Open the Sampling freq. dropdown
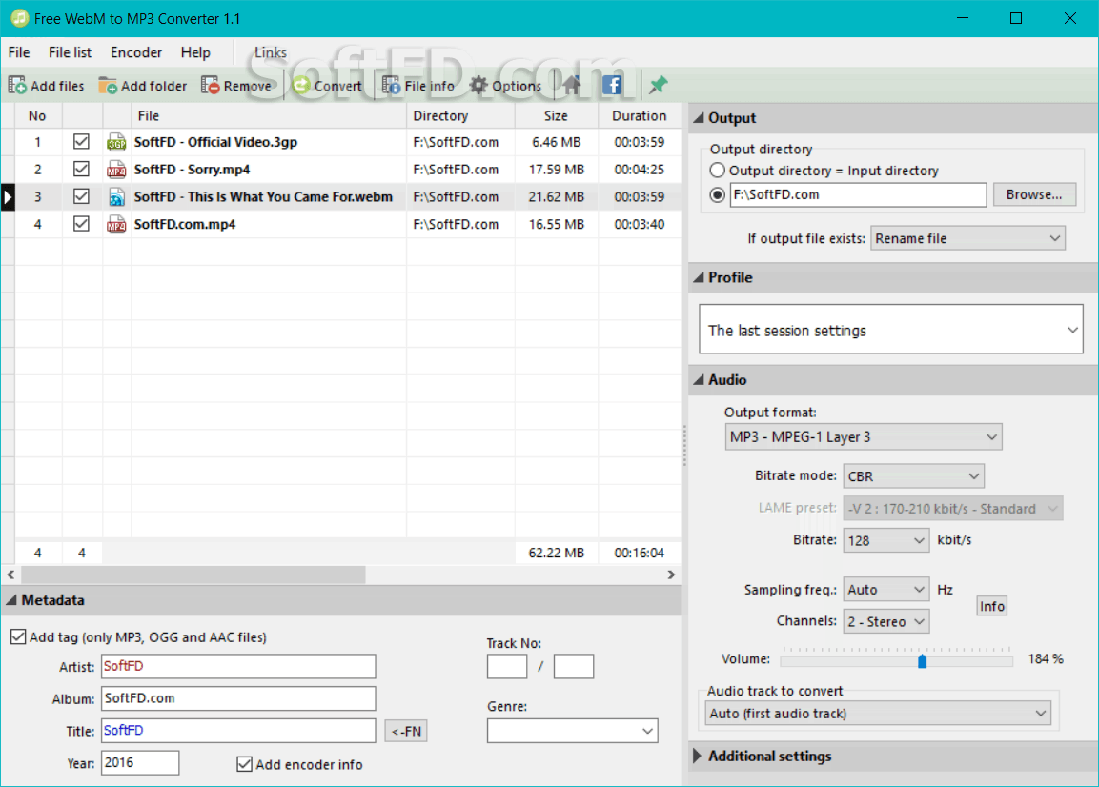 885,590
